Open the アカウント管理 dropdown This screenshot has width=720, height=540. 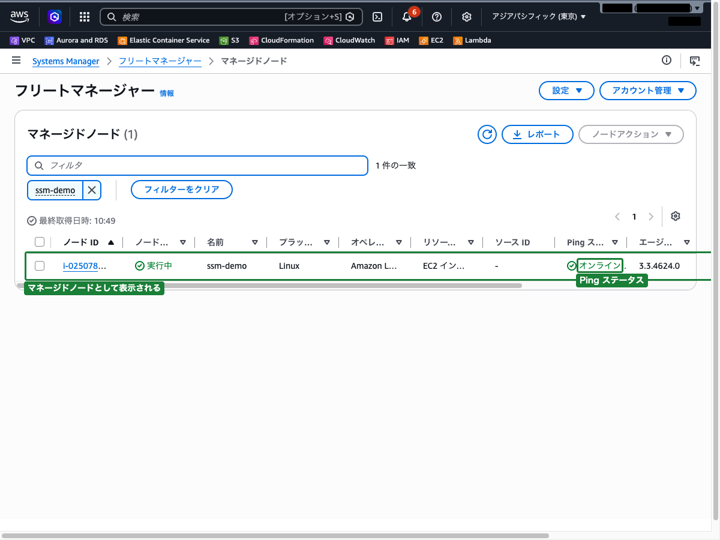[x=648, y=91]
